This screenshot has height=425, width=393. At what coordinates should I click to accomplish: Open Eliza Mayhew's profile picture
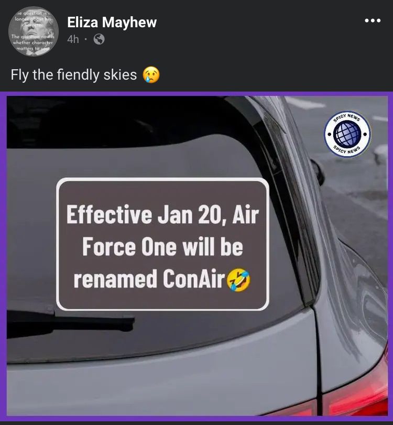(x=34, y=31)
